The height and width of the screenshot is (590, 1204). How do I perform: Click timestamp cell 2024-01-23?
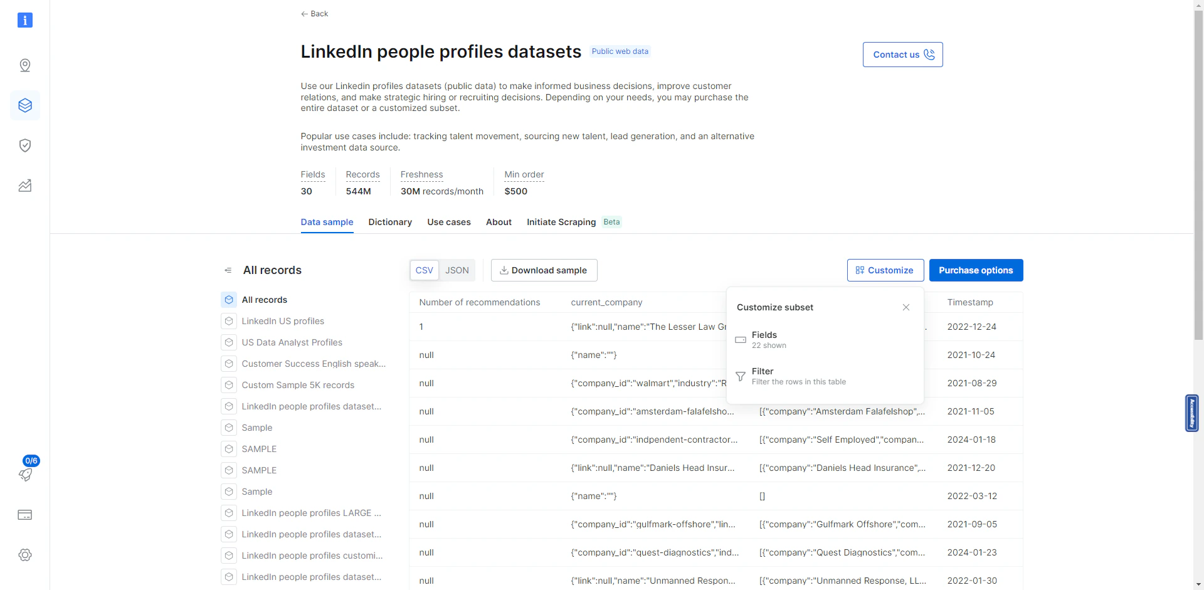click(x=971, y=552)
